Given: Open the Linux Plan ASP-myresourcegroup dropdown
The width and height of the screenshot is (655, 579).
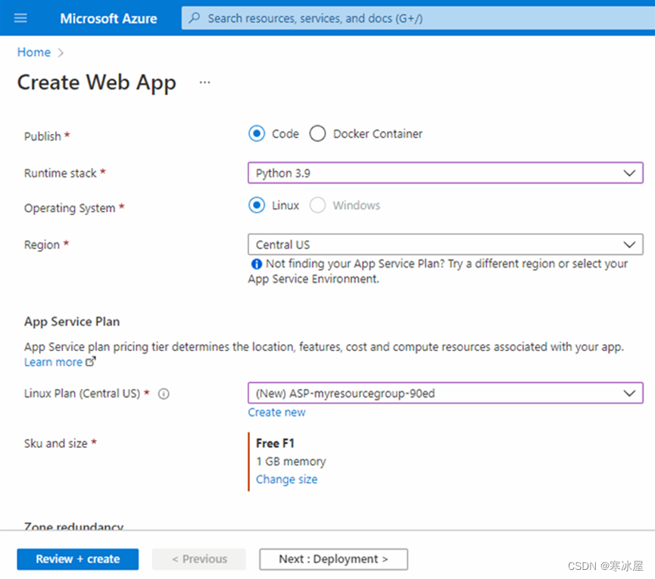Looking at the screenshot, I should click(445, 393).
